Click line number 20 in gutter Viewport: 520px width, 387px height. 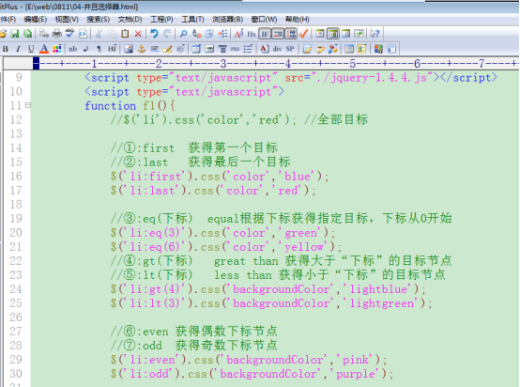point(16,233)
